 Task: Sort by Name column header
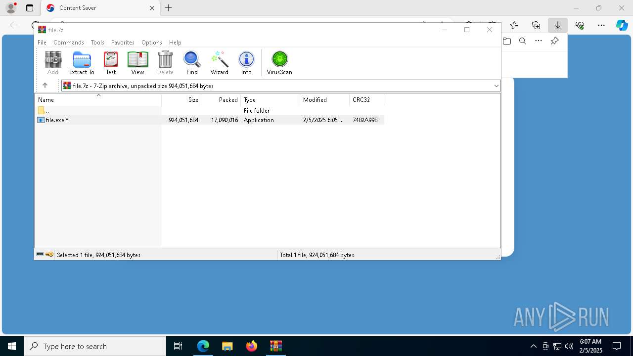tap(98, 100)
